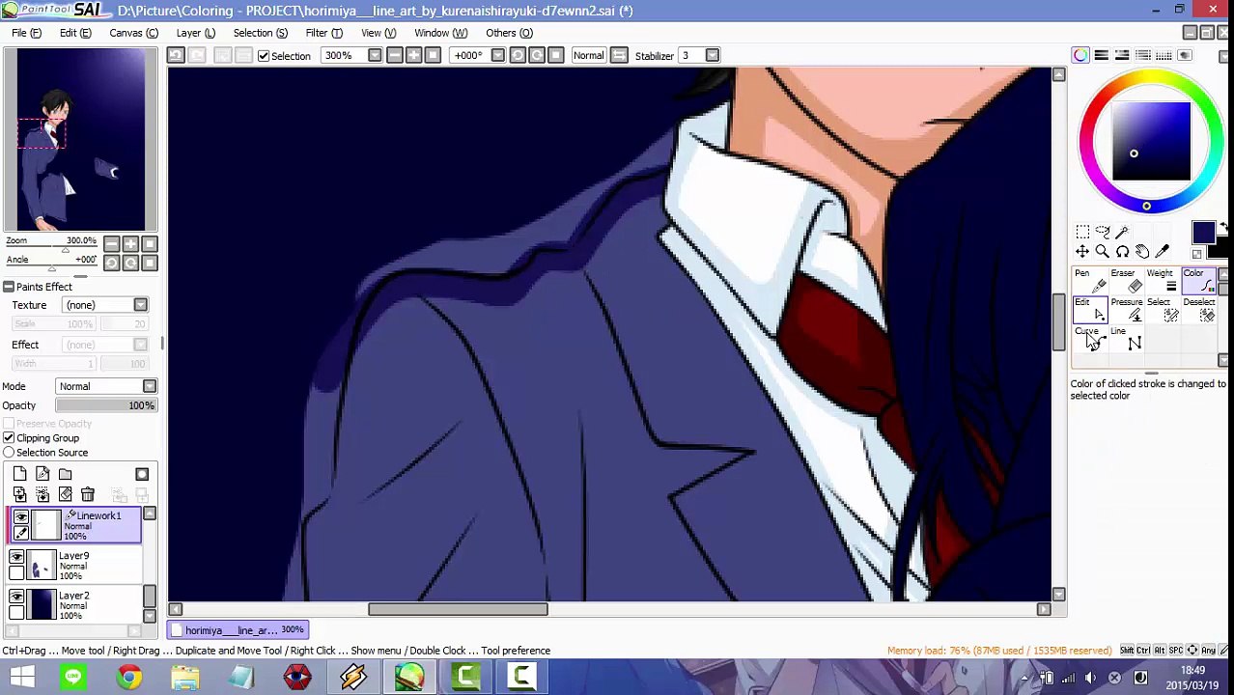Choose the stroke Select tool
This screenshot has height=695, width=1234.
(1164, 311)
